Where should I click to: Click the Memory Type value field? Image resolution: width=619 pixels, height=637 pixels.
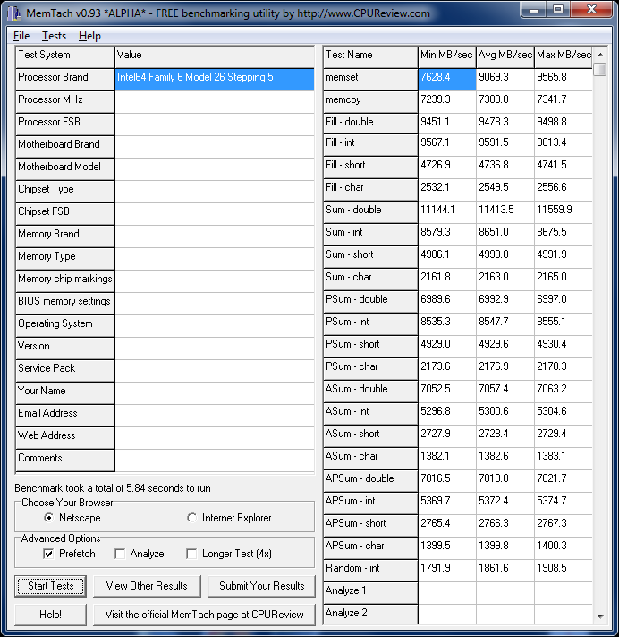(215, 259)
